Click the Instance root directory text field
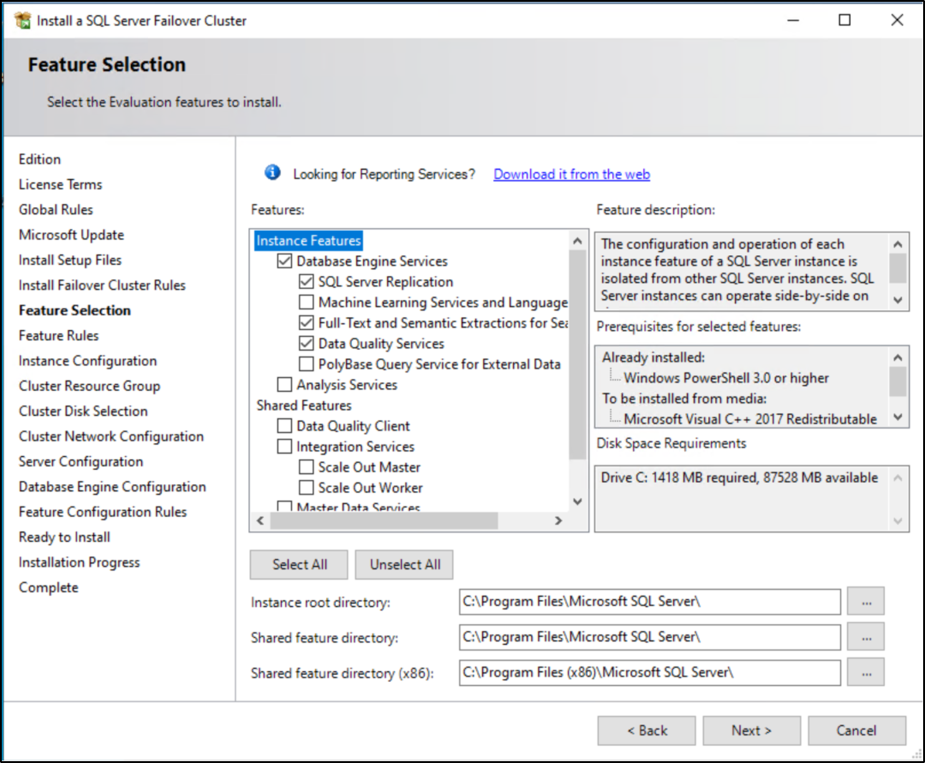Viewport: 925px width, 763px height. [x=649, y=602]
